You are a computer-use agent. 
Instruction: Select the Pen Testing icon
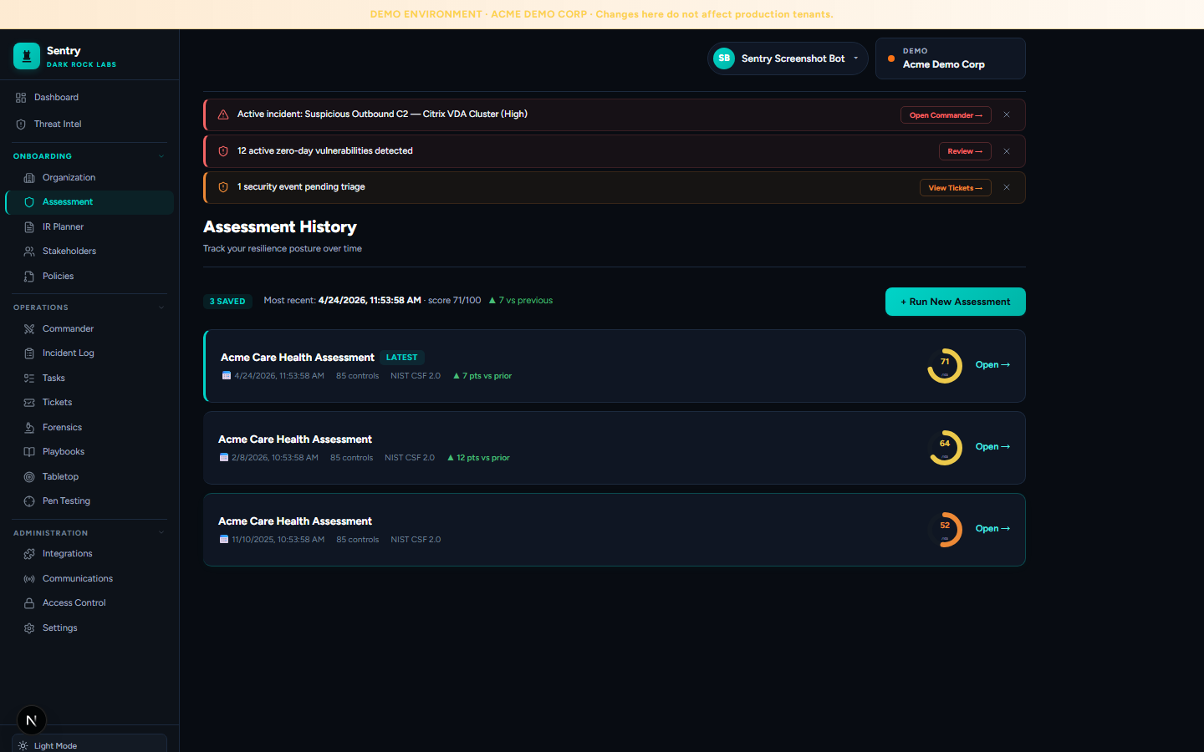[29, 501]
